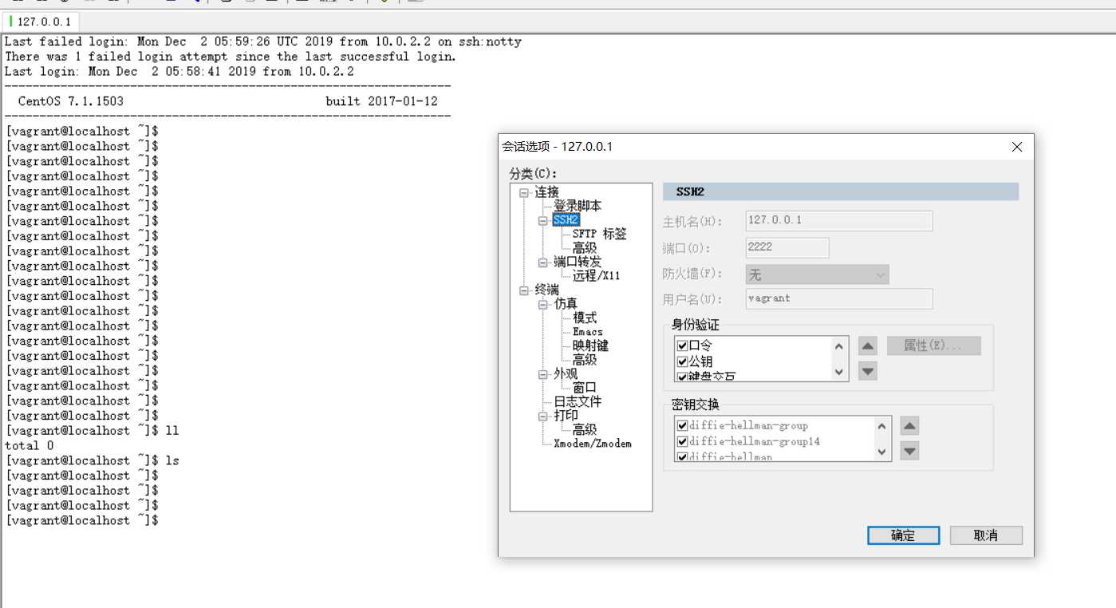1116x608 pixels.
Task: Click the 'Last failed login' terminal line
Action: 263,41
